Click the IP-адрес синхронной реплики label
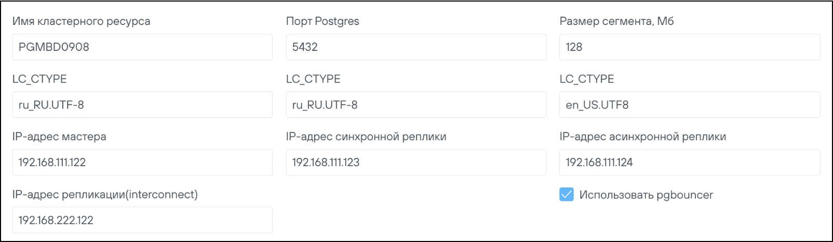Screen dimensions: 833x242 pos(366,137)
